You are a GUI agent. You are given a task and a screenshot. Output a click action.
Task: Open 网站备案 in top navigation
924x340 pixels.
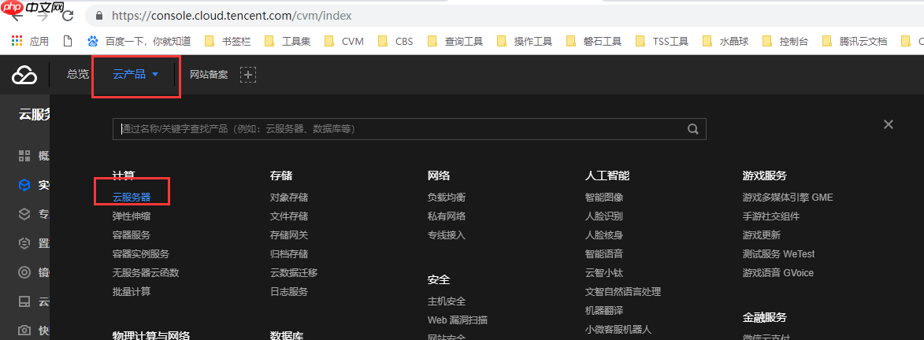[209, 74]
